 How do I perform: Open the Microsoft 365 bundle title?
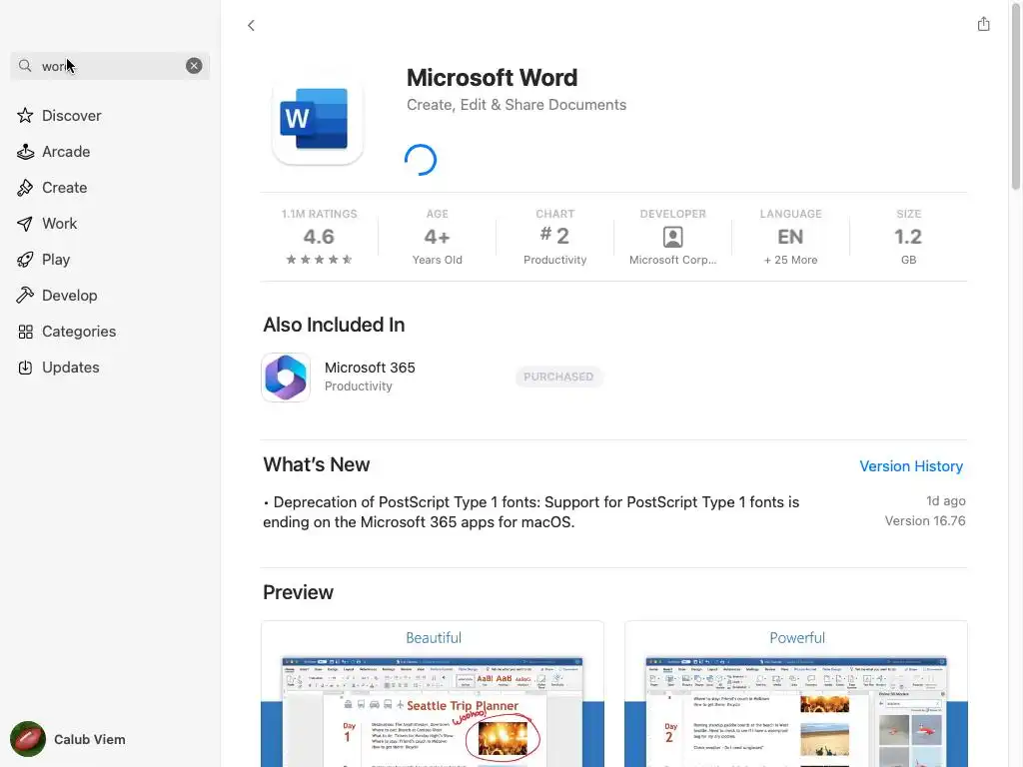pos(370,368)
